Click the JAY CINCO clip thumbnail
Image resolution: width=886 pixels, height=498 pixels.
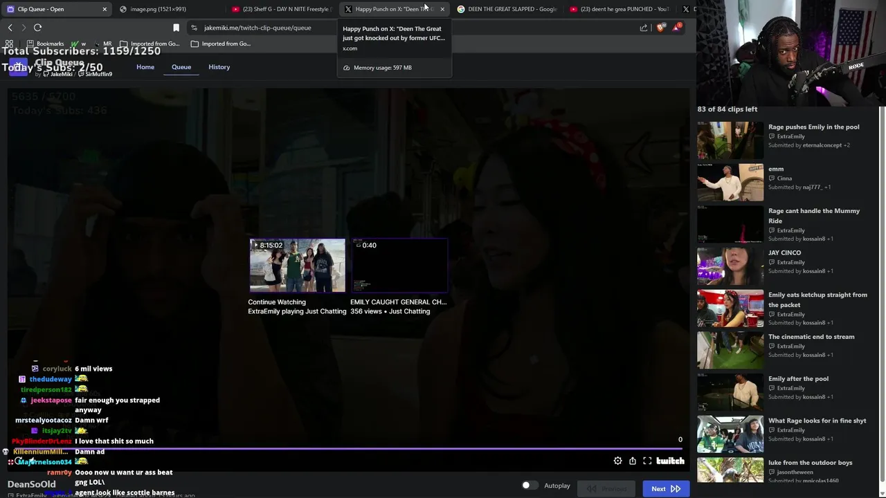[x=730, y=266]
